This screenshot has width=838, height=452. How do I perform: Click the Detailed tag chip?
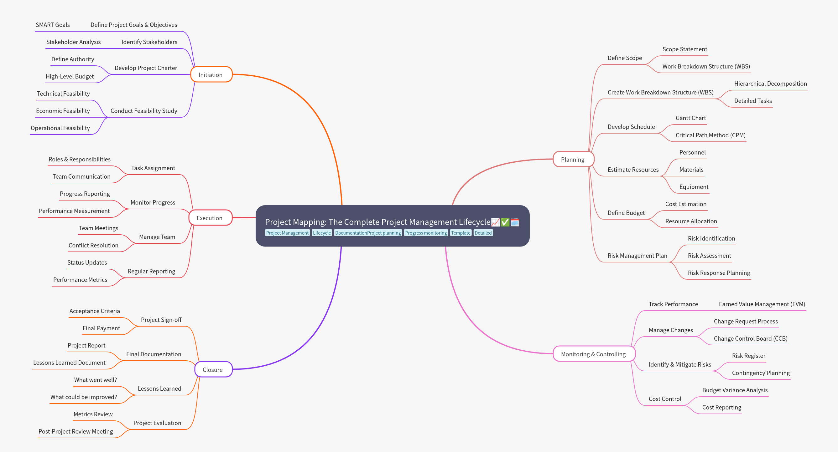[x=483, y=232]
